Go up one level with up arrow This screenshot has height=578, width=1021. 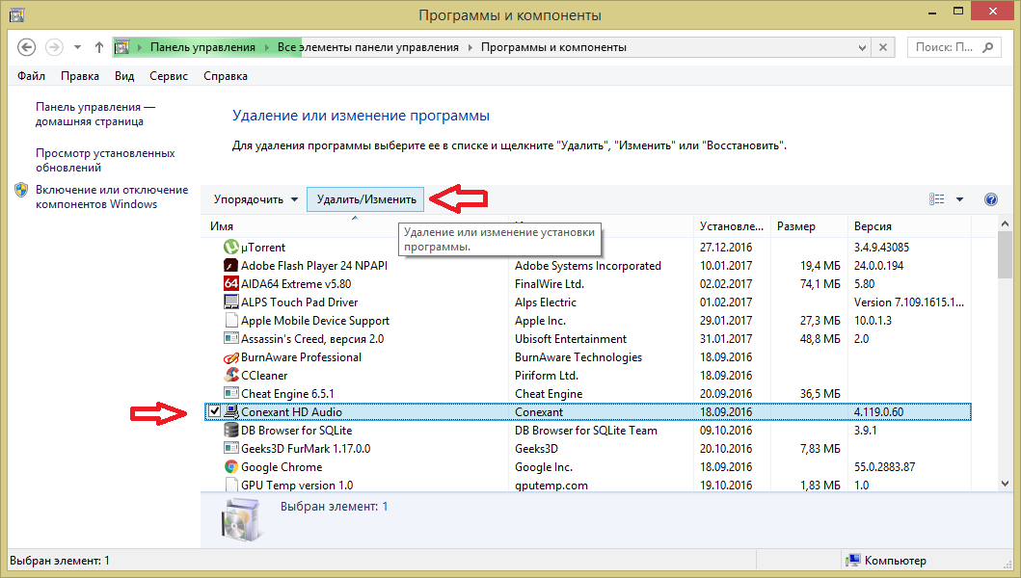click(x=99, y=47)
